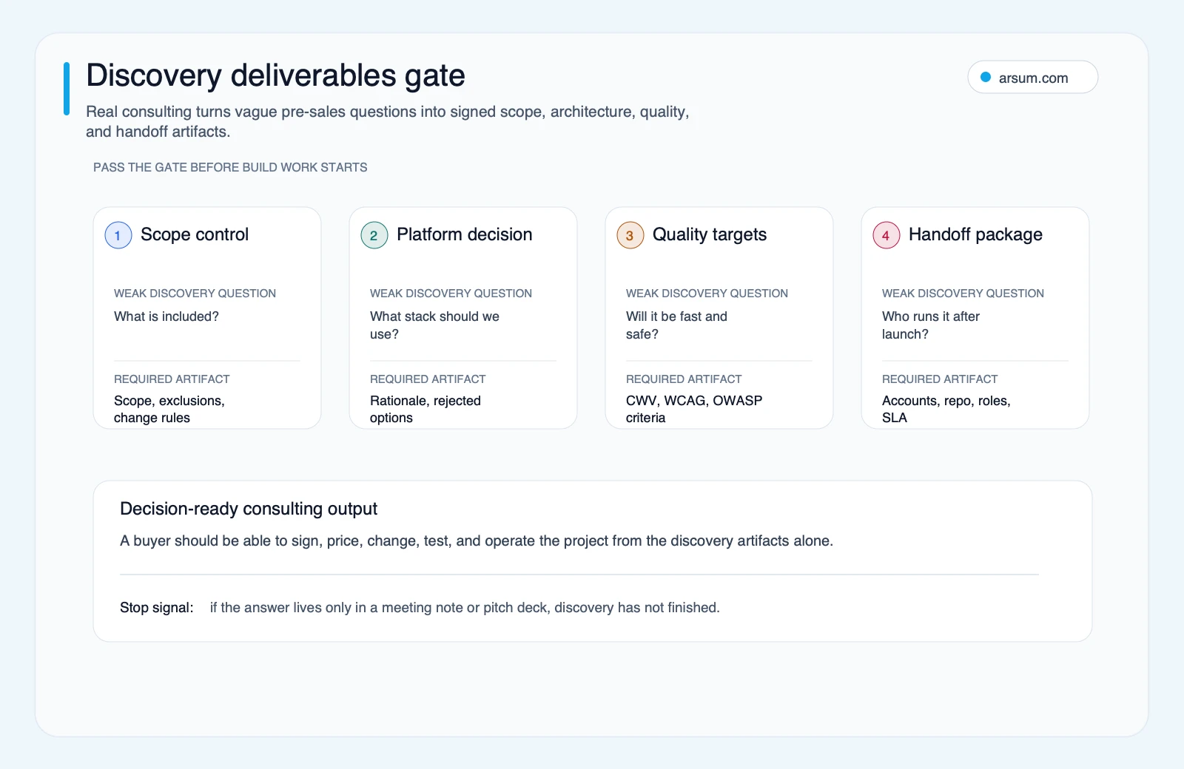Click the Decision-ready consulting output heading
Image resolution: width=1184 pixels, height=769 pixels.
point(249,509)
